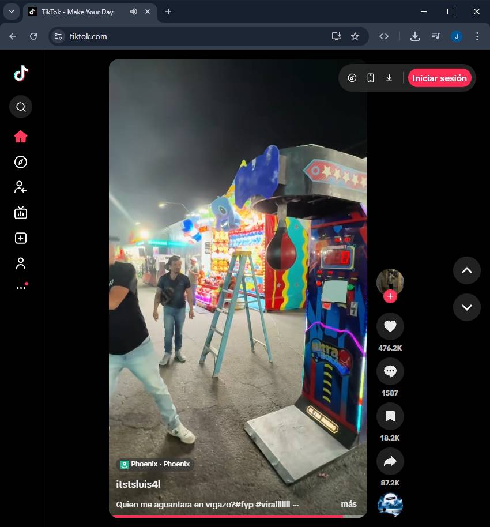Open the Explore compass icon
The height and width of the screenshot is (527, 490).
21,162
